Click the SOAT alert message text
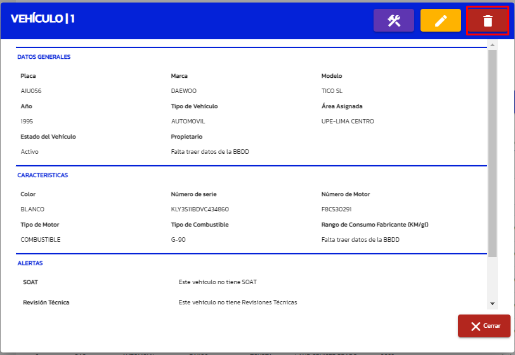Screen dimensions: 515x355 coord(218,282)
